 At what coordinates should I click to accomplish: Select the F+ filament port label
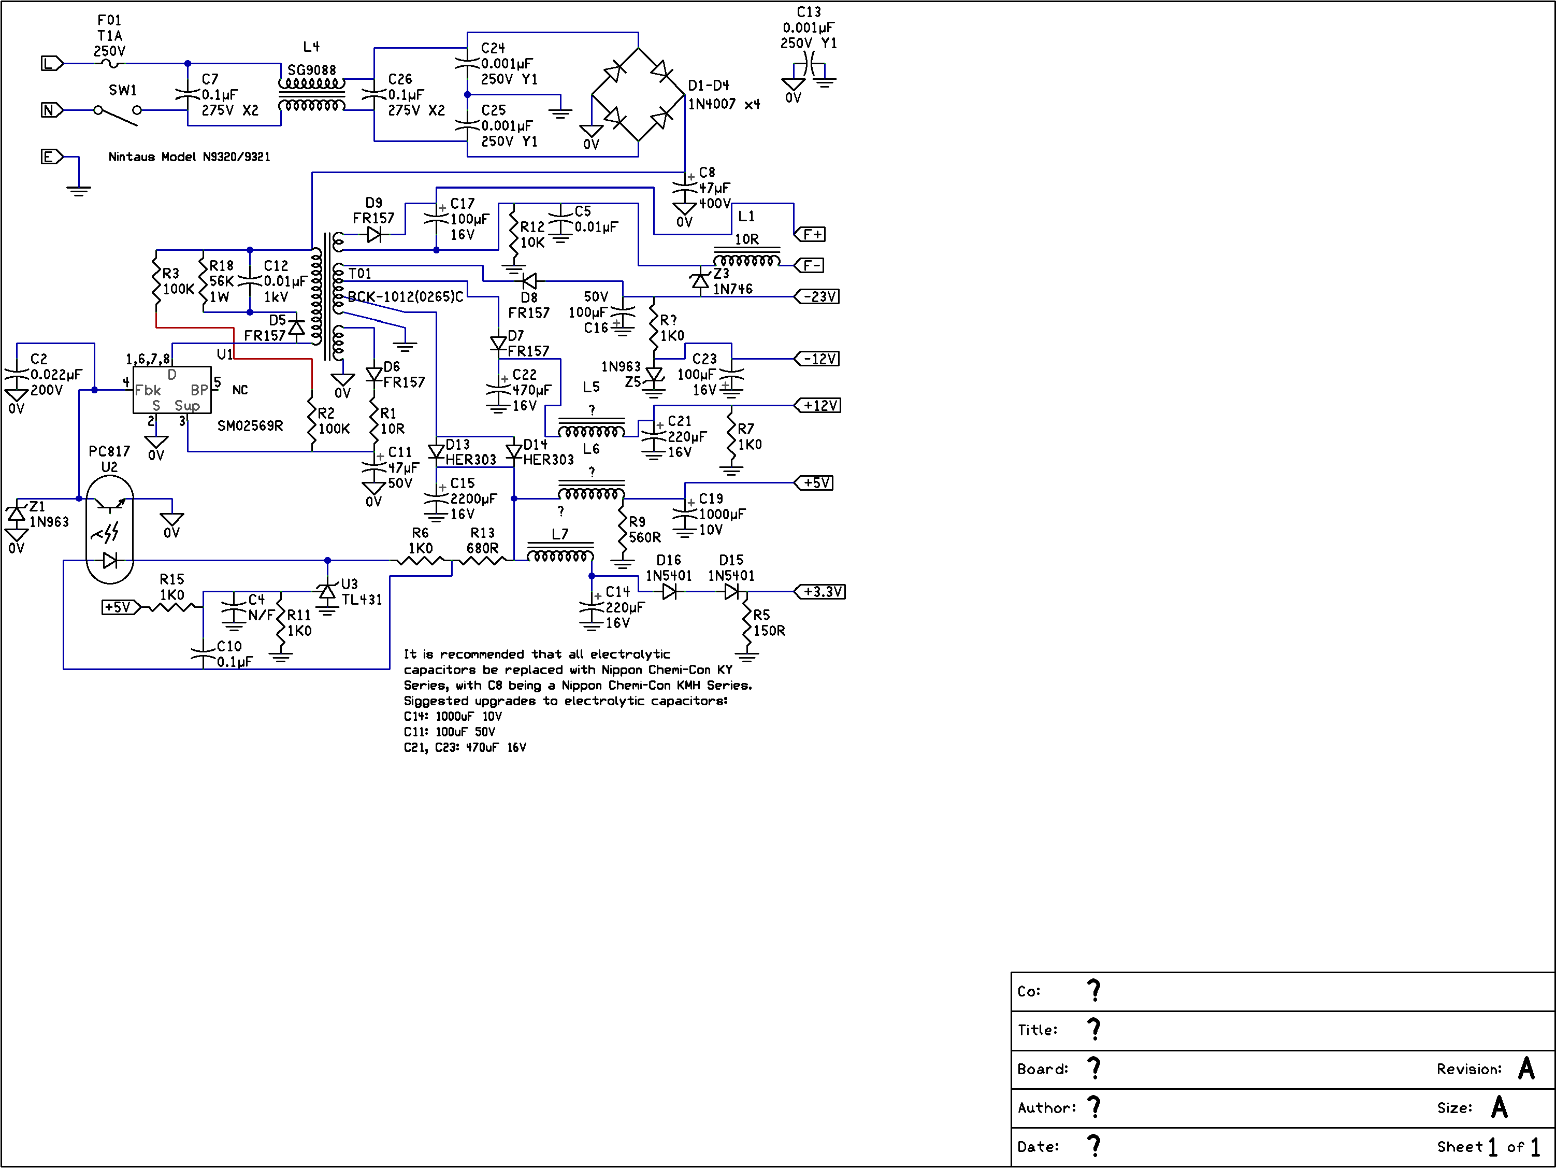[810, 234]
